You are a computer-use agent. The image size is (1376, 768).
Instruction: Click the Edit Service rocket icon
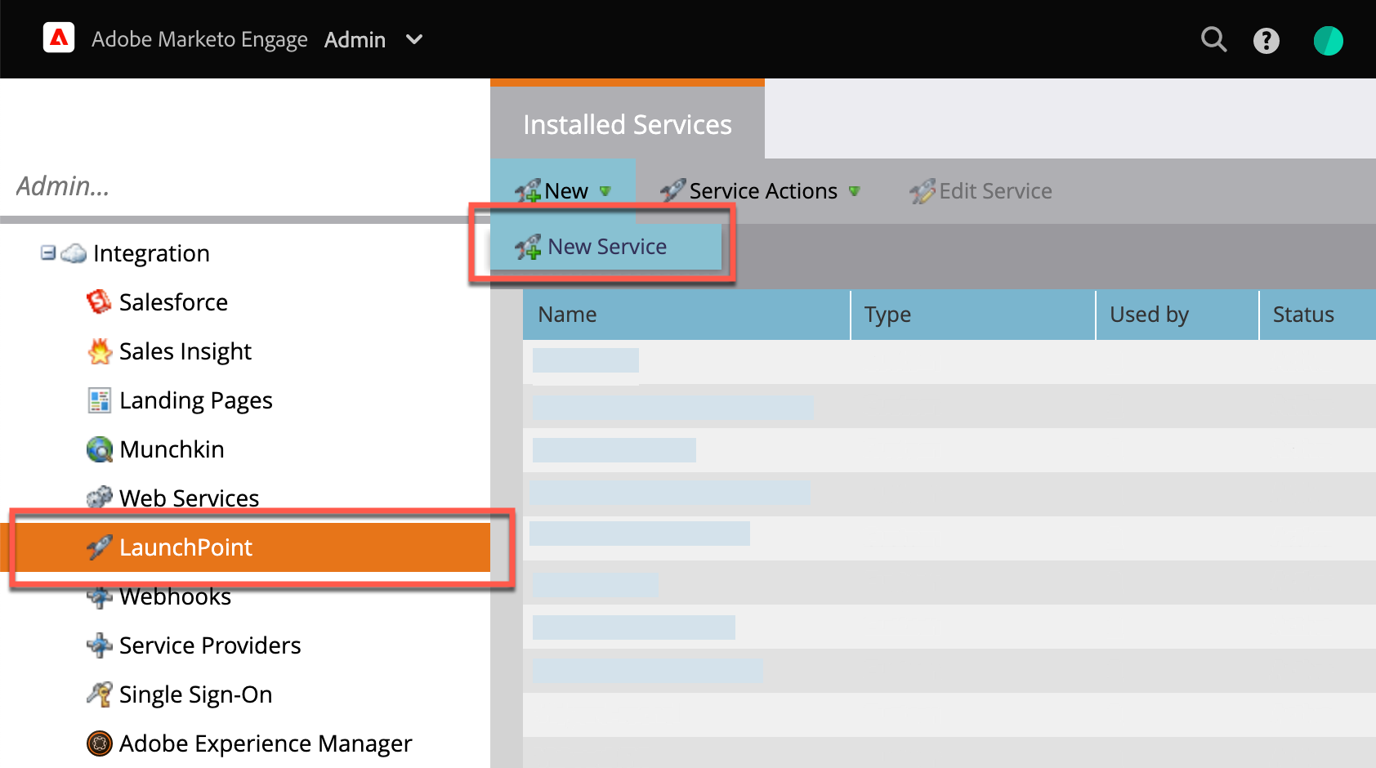pyautogui.click(x=922, y=191)
